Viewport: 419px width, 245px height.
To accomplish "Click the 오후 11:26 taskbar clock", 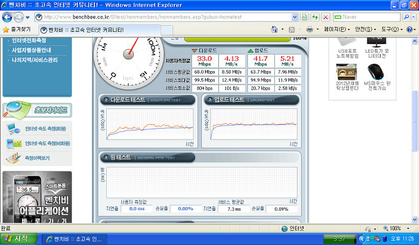I will pos(402,239).
